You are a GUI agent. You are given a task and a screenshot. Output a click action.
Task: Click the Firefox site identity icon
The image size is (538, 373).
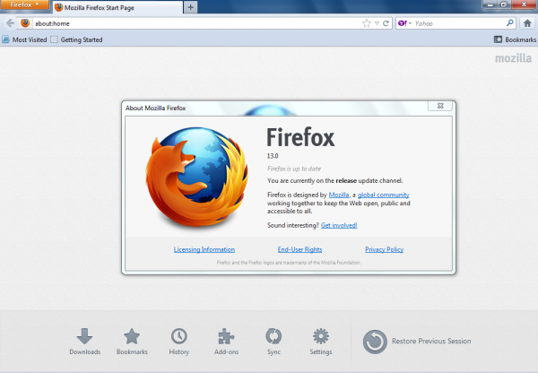coord(25,23)
